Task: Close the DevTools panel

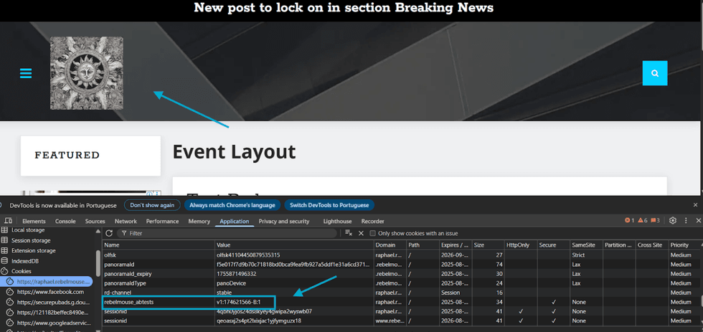Action: pyautogui.click(x=699, y=220)
